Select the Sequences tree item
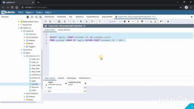The image size is (194, 109). coord(27,25)
